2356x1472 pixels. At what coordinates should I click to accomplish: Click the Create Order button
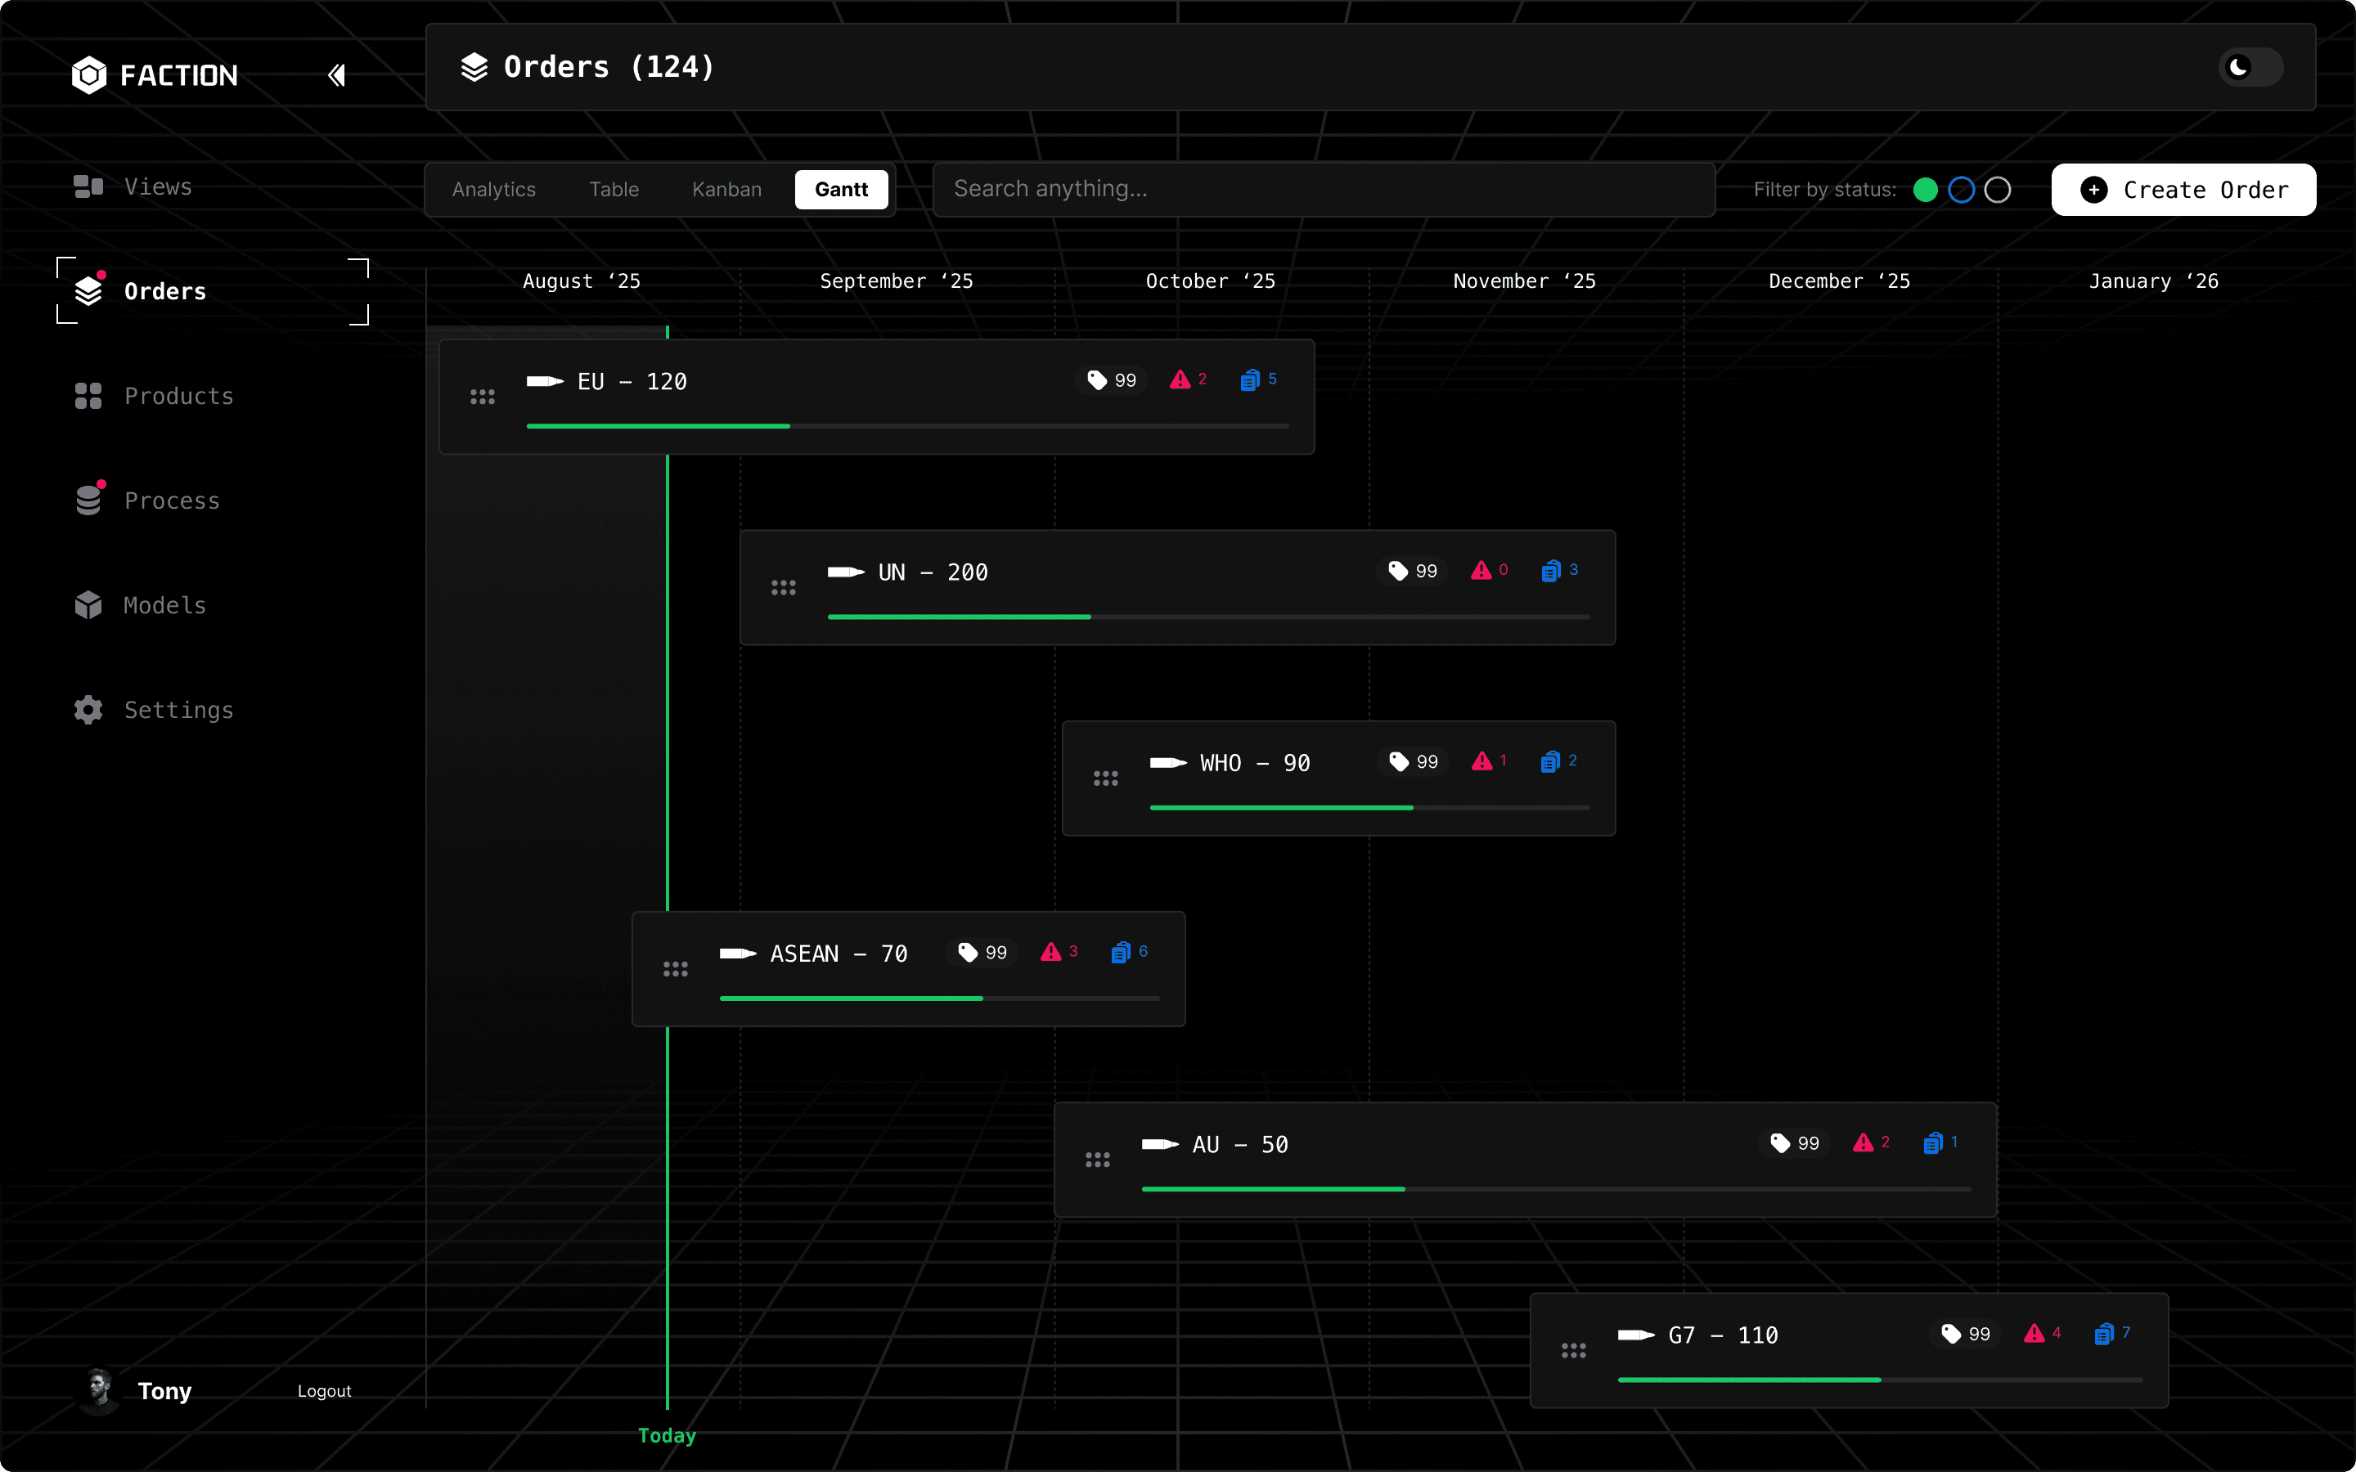2183,190
